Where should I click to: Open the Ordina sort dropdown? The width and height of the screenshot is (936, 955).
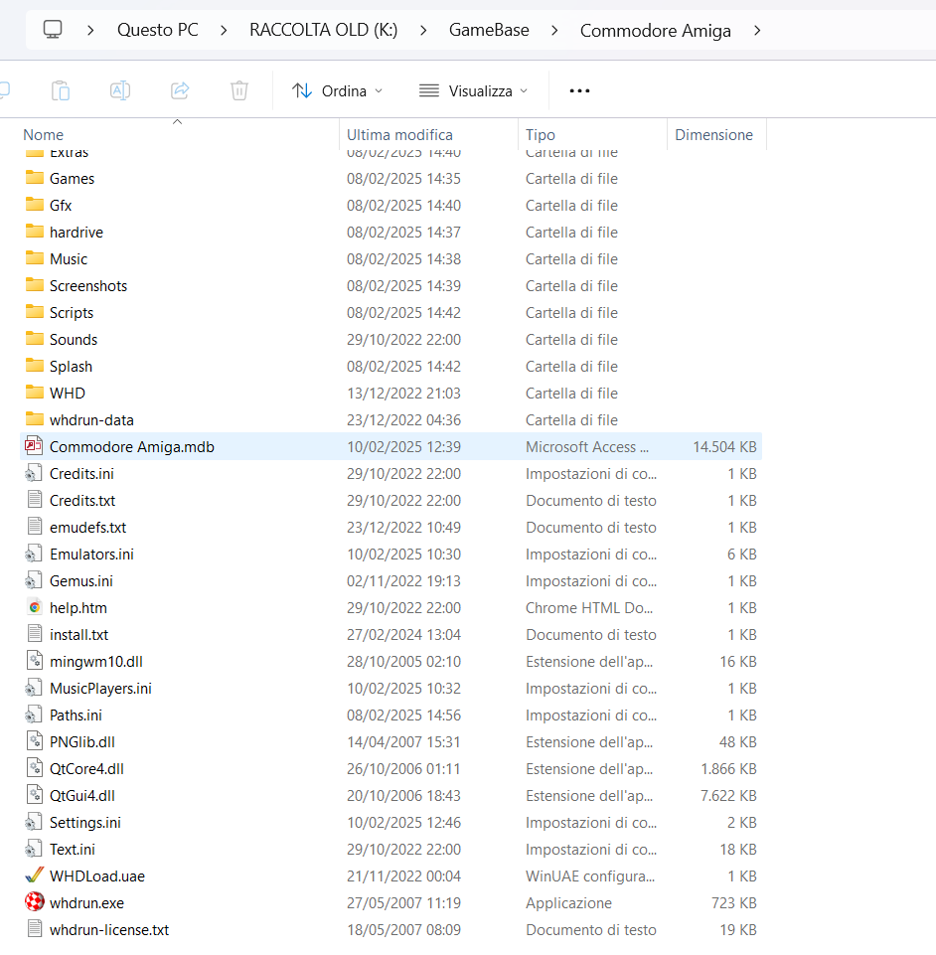338,90
